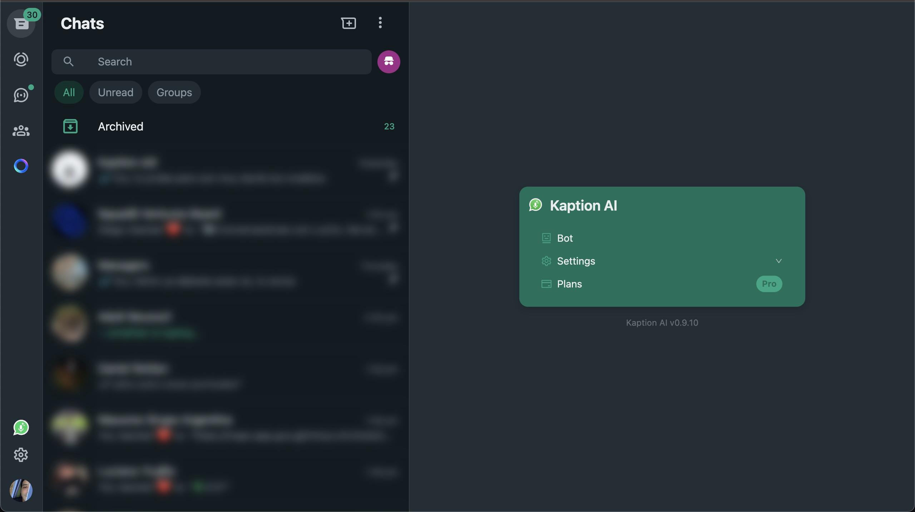Open the Chats icon with 30 badge
The width and height of the screenshot is (915, 512).
(x=21, y=24)
